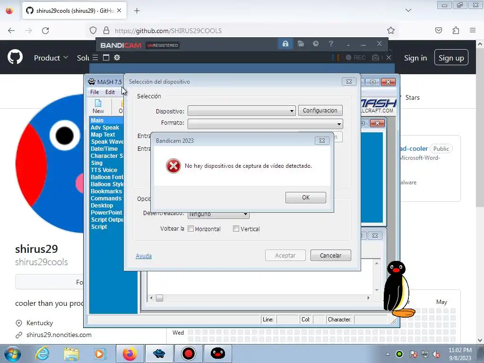
Task: Click the Bandicam REC button
Action: pos(355,57)
